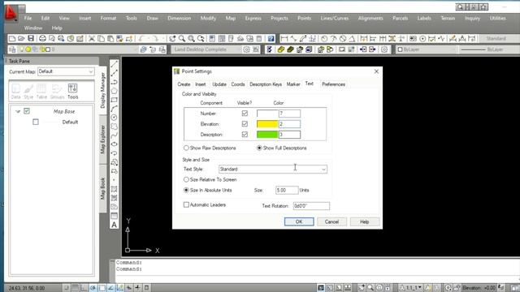Open Tools in the Task Pane
Image resolution: width=520 pixels, height=292 pixels.
[x=72, y=92]
